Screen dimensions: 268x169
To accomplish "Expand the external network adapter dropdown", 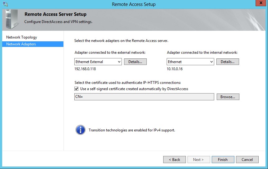I will point(119,62).
